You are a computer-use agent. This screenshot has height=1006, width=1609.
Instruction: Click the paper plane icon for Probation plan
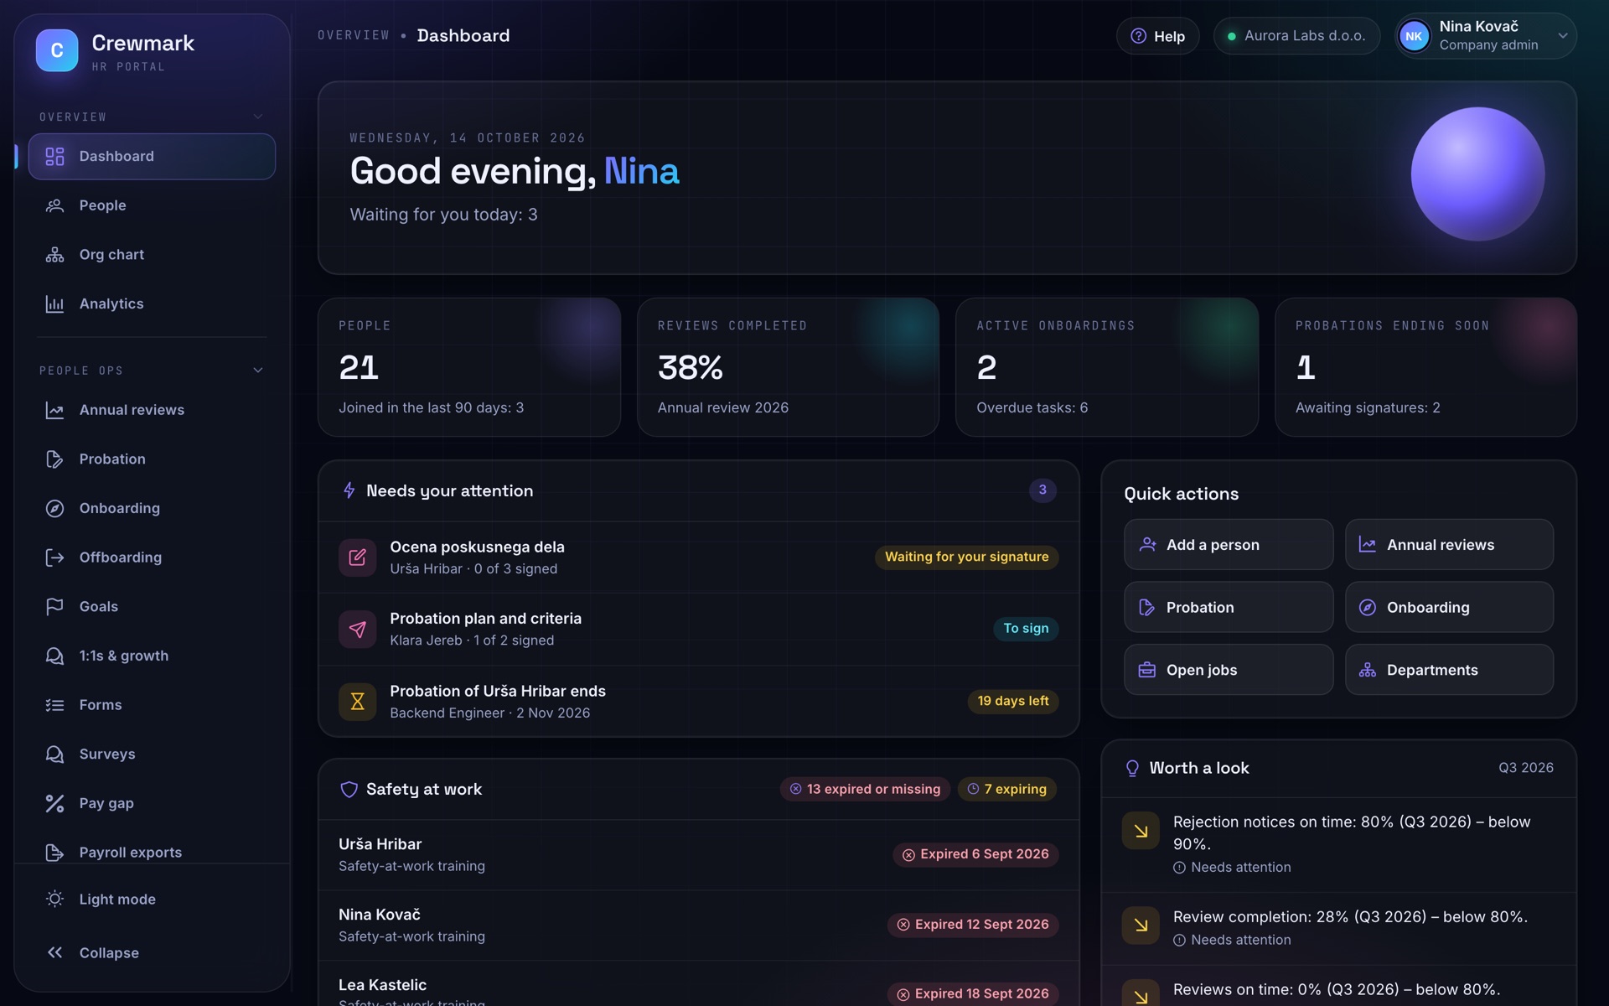(x=357, y=629)
